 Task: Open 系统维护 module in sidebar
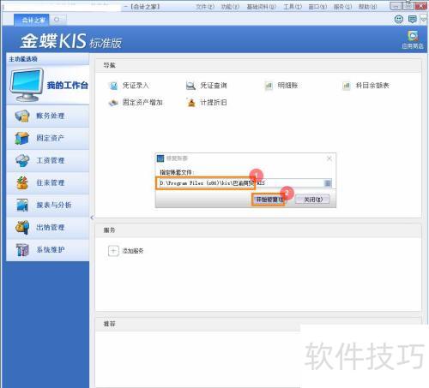pyautogui.click(x=48, y=249)
